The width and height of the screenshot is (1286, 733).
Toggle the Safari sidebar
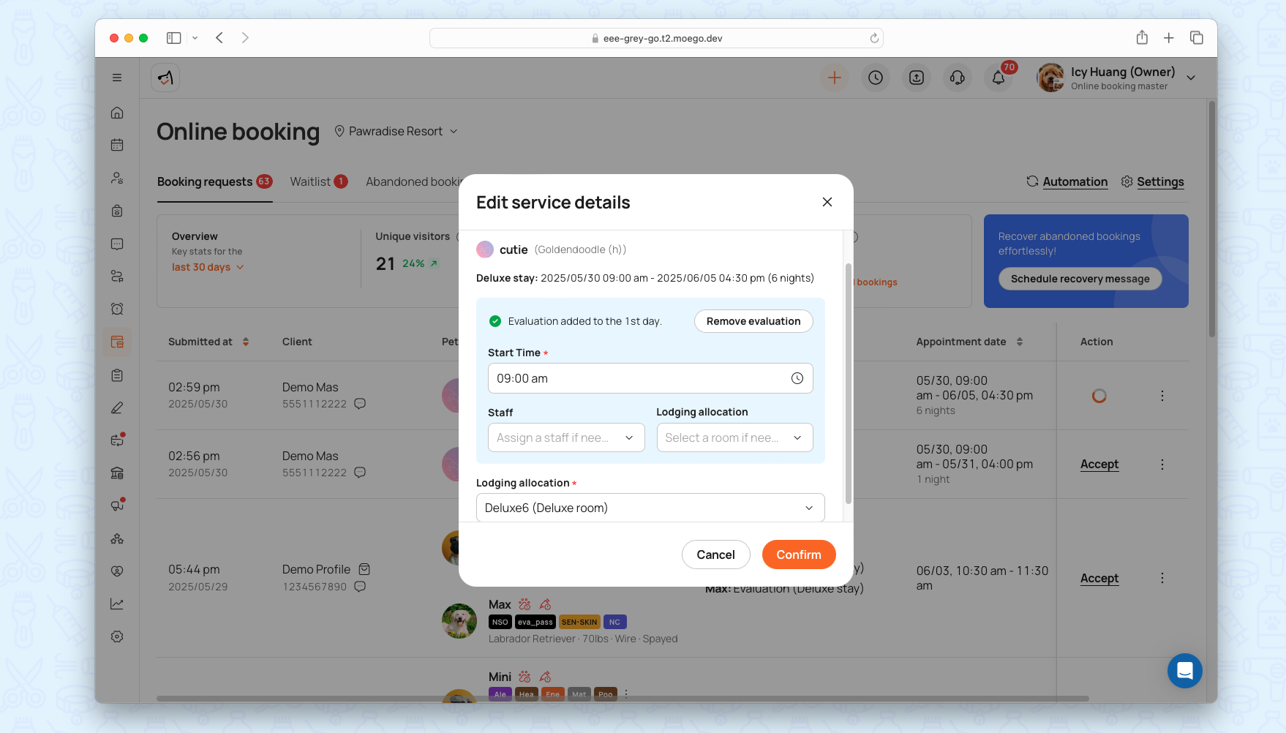click(x=173, y=38)
